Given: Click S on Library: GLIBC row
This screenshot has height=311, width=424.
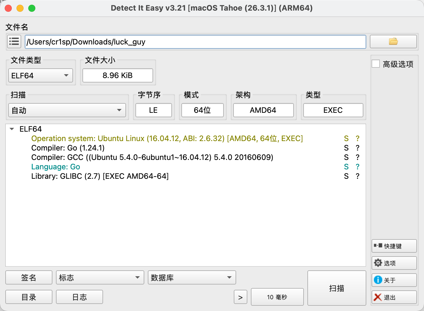Looking at the screenshot, I should (346, 176).
